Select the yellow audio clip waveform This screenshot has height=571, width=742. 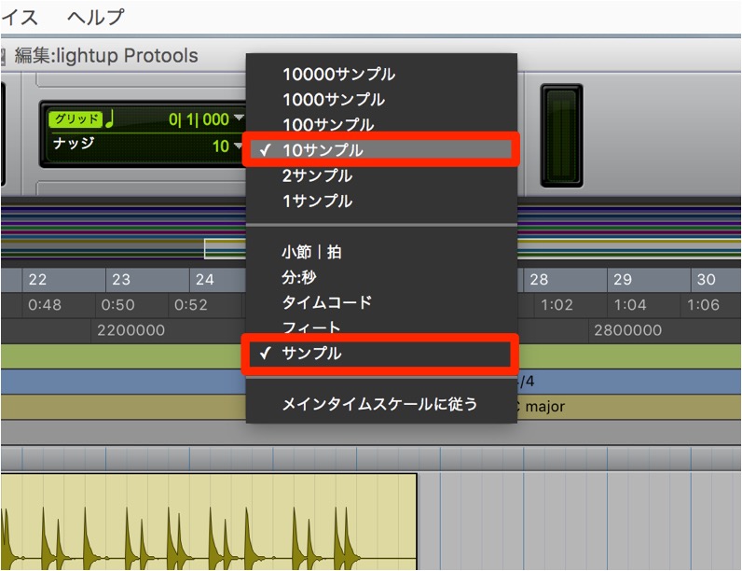click(x=208, y=522)
